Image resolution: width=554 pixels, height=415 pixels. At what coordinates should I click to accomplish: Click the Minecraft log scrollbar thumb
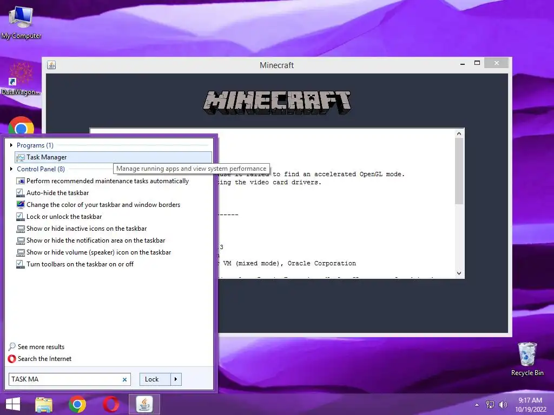click(459, 171)
